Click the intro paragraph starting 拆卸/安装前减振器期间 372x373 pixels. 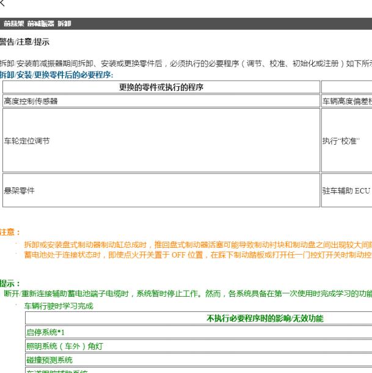coord(186,63)
